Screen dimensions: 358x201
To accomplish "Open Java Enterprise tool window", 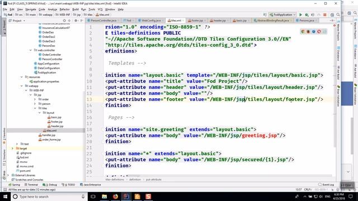I will tap(91, 185).
